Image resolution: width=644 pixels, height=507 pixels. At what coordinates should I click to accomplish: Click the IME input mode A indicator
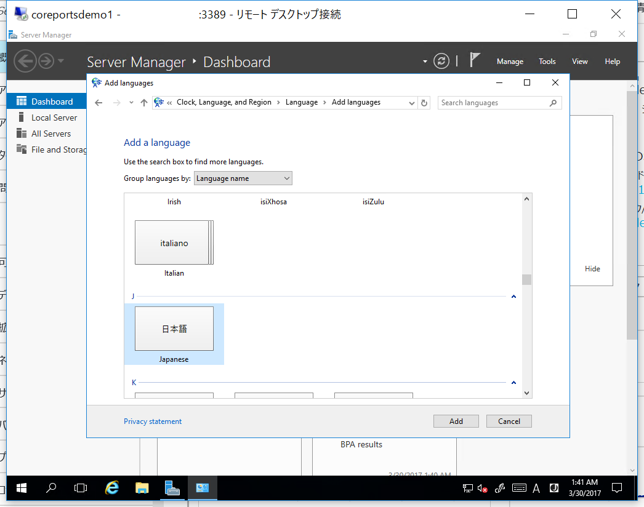pyautogui.click(x=536, y=488)
